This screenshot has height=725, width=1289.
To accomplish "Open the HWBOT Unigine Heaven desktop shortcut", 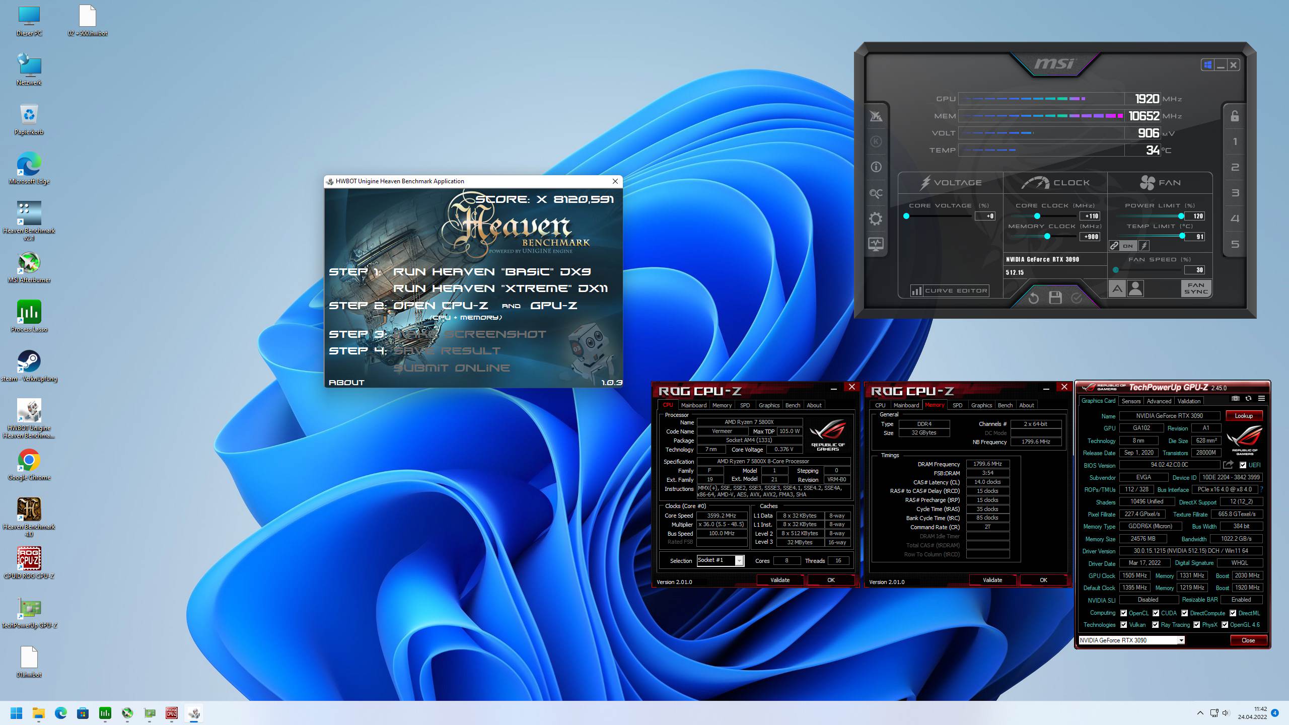I will coord(29,418).
